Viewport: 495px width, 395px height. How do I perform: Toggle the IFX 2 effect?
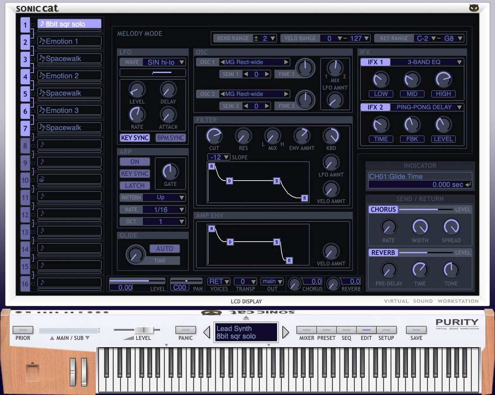pos(375,107)
